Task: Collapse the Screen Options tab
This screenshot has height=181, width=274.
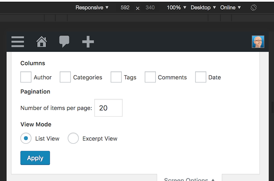Action: 189,178
